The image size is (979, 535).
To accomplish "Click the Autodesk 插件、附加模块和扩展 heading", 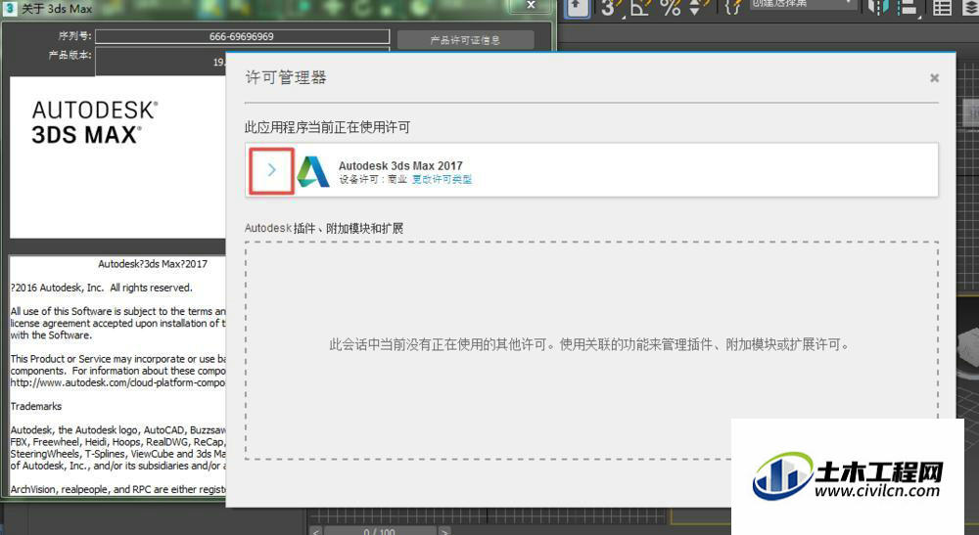I will pyautogui.click(x=323, y=228).
